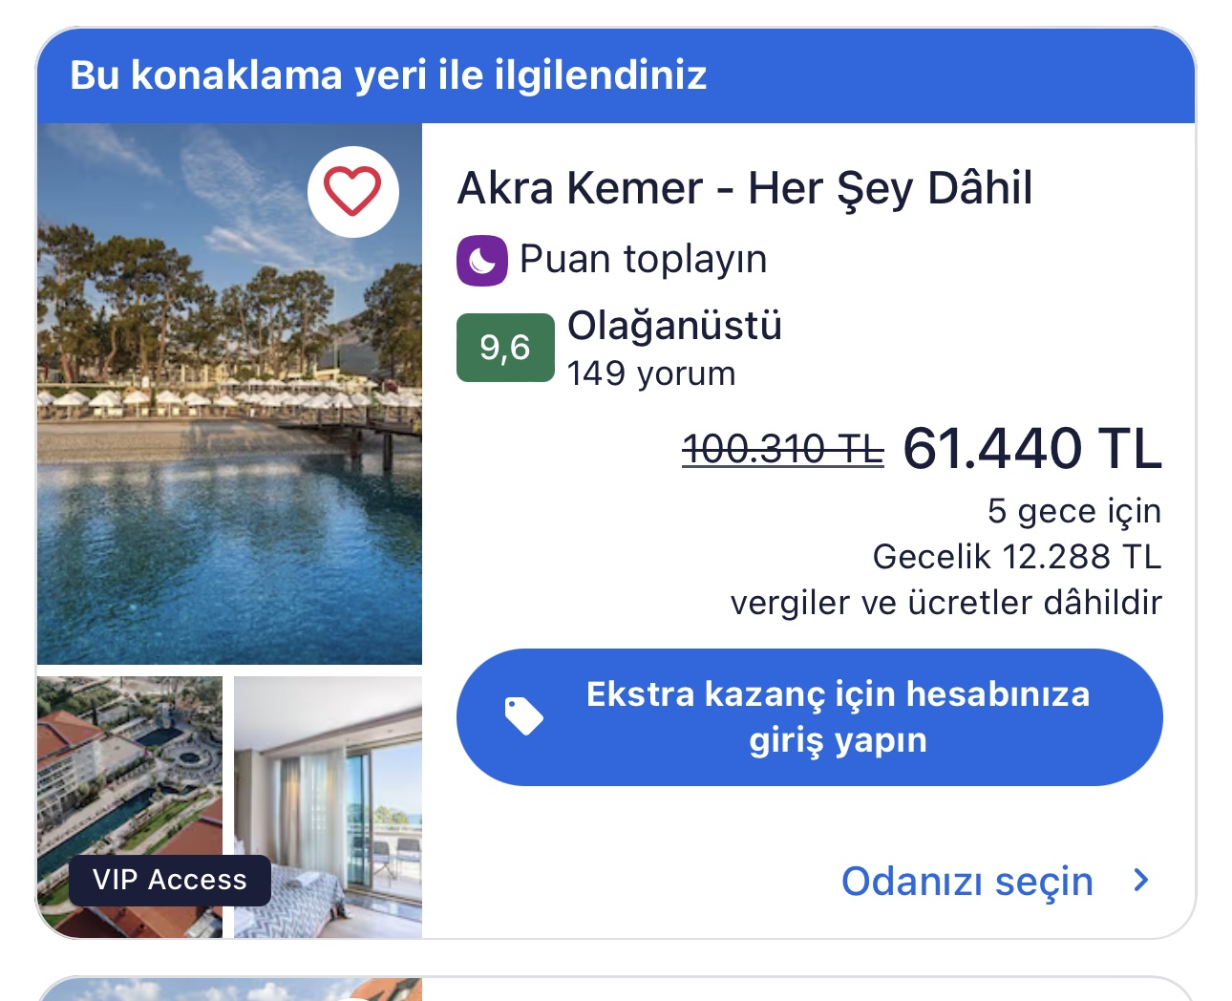
Task: Click the price tag icon in blue button
Action: [523, 716]
